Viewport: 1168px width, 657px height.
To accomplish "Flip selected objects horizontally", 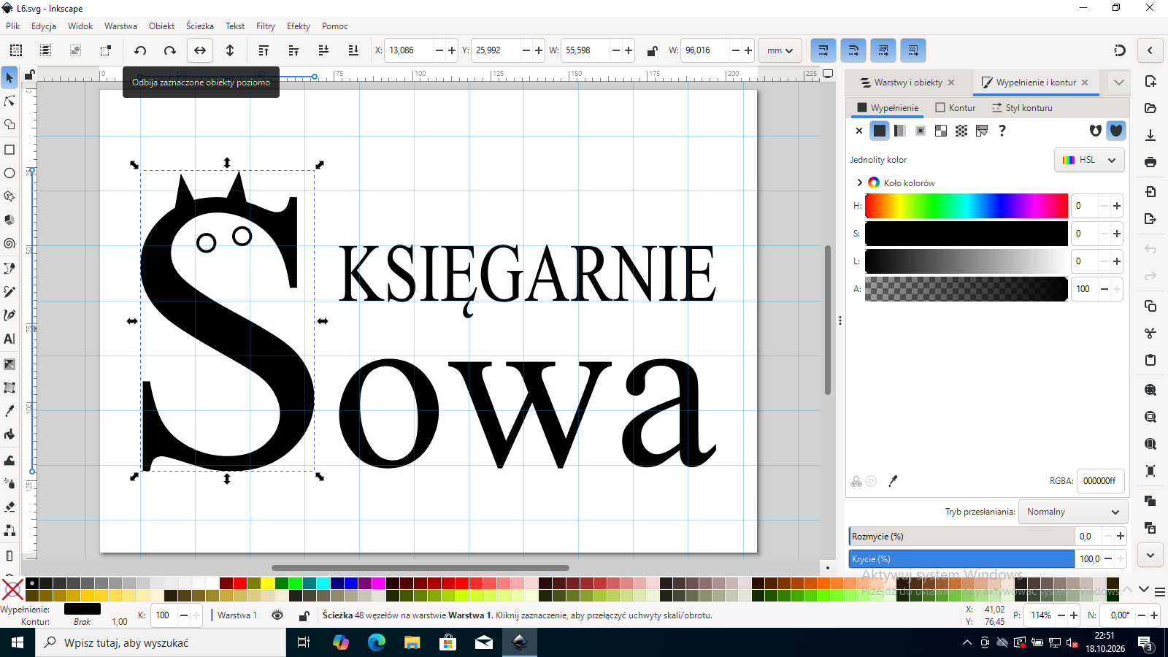I will (x=200, y=50).
